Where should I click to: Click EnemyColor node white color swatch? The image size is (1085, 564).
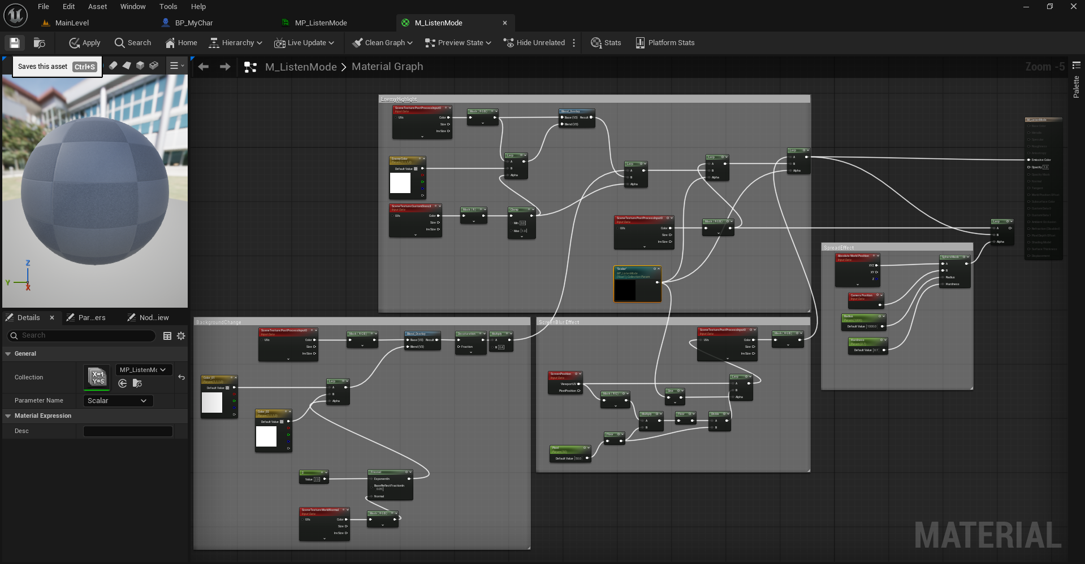(400, 183)
